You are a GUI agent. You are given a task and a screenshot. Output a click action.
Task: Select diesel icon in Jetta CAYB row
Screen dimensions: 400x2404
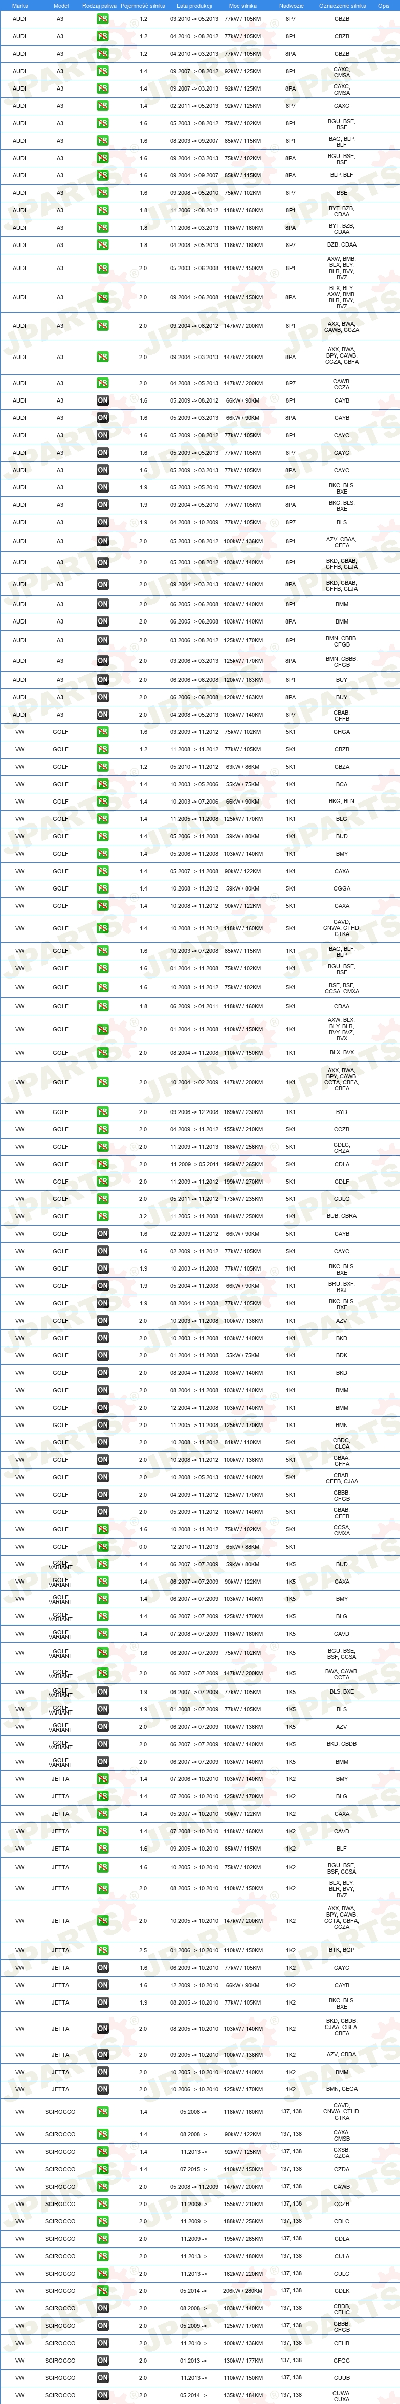pyautogui.click(x=103, y=1985)
